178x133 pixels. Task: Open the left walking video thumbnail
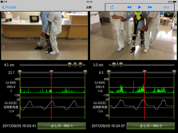[x=44, y=36]
